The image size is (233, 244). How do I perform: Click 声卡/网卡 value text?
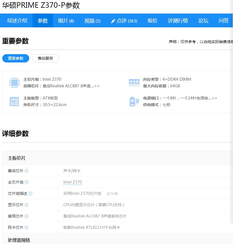click(72, 171)
